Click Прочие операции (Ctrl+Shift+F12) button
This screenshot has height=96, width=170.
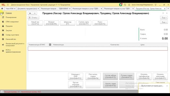click(x=75, y=85)
